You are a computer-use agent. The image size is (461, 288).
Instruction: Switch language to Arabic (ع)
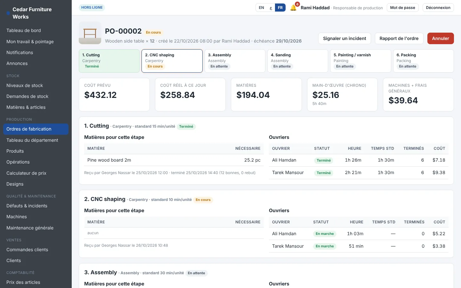tap(271, 8)
